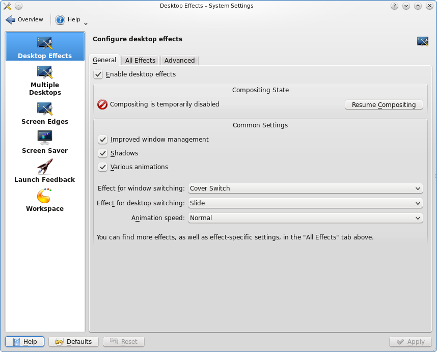Open the Screen Saver monitor icon
The height and width of the screenshot is (352, 437).
(45, 138)
